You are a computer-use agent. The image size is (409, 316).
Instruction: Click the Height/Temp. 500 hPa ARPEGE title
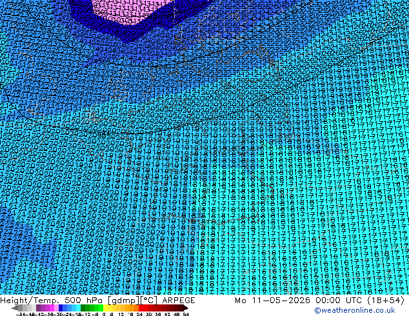(x=97, y=300)
